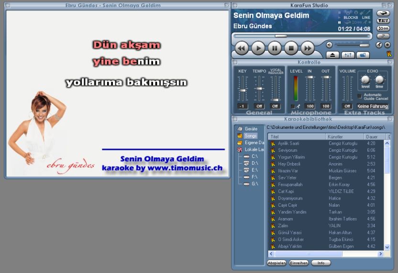Toggle the microphone enable checkbox
Screen dimensions: 398x273
[293, 106]
